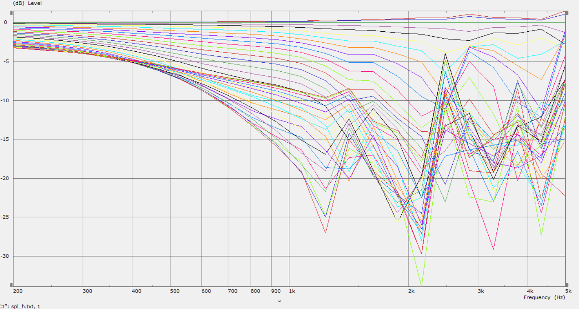Click the 200 Hz frequency axis label
The image size is (579, 309).
[18, 291]
